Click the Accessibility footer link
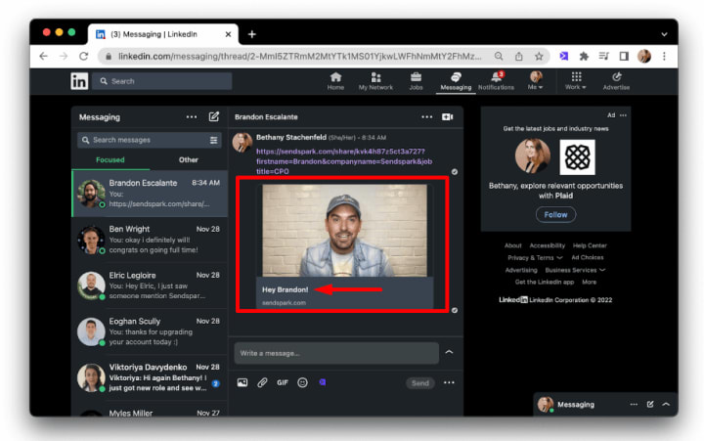Screen dimensions: 704x441 pos(548,245)
